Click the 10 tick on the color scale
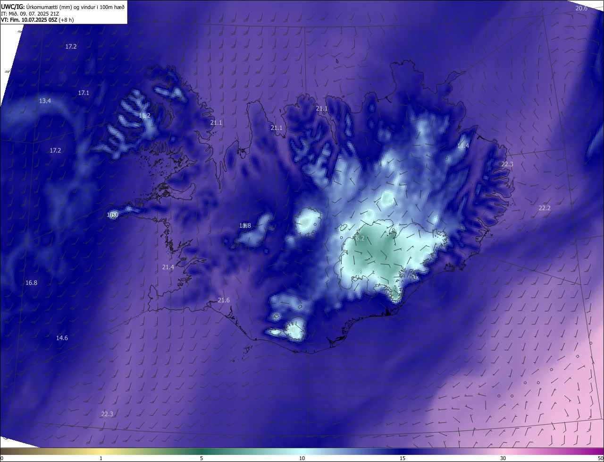The image size is (604, 462). coord(302,458)
